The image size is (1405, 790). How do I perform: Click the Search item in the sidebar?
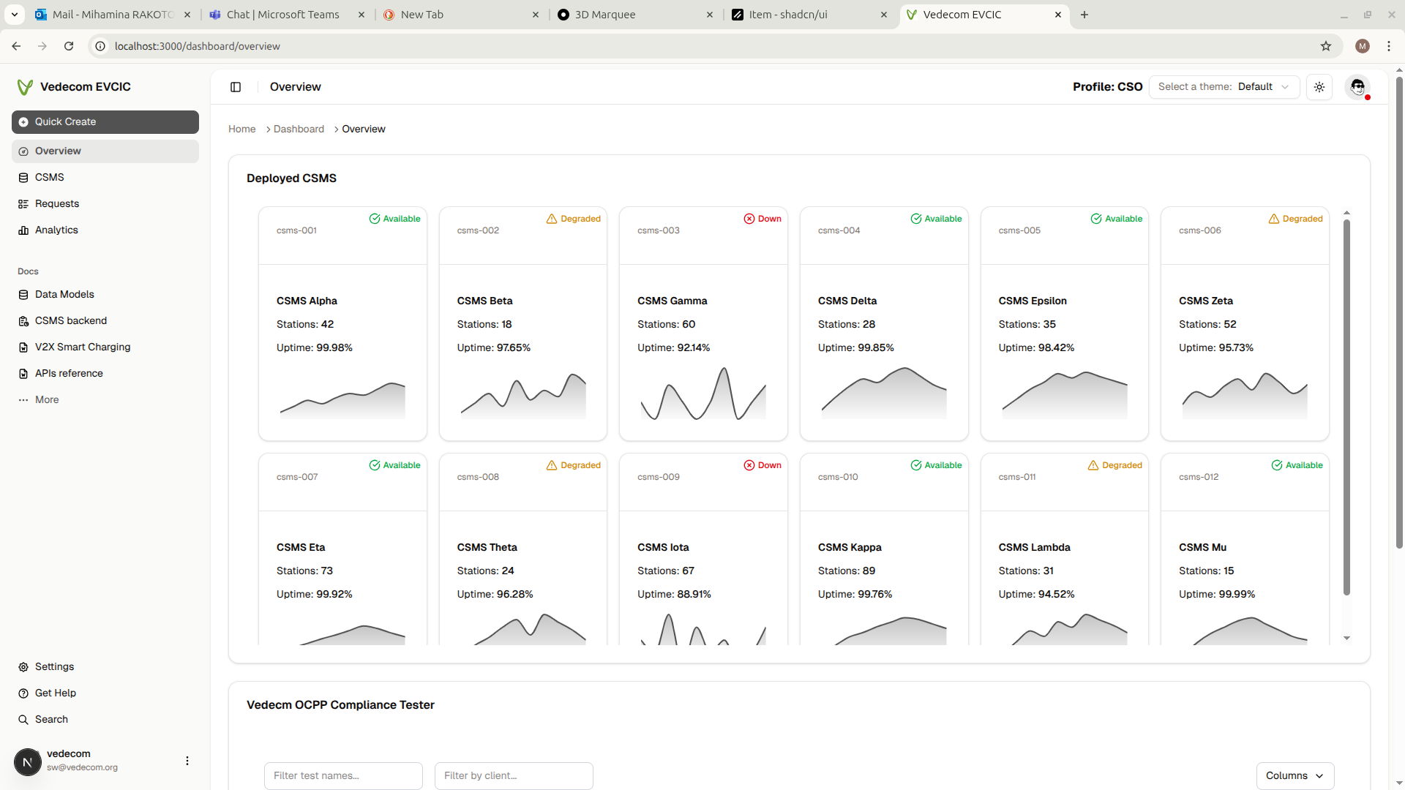(x=51, y=720)
